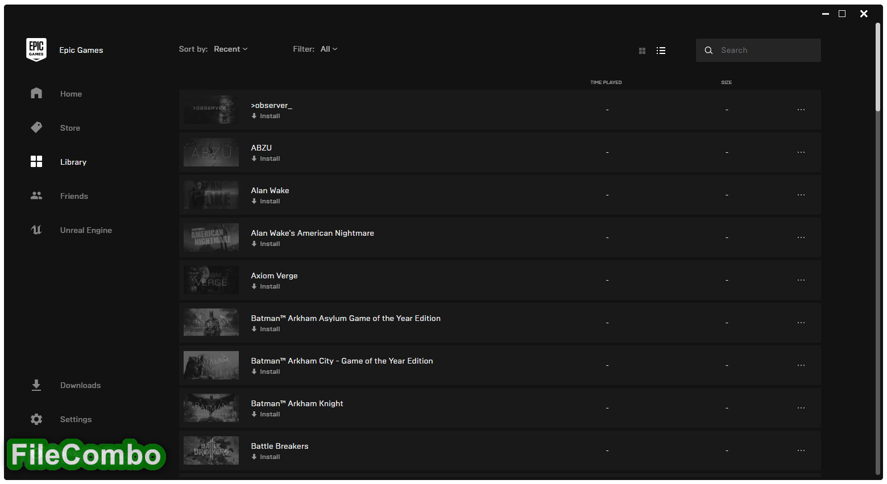
Task: Install Alan Wake
Action: pos(266,201)
